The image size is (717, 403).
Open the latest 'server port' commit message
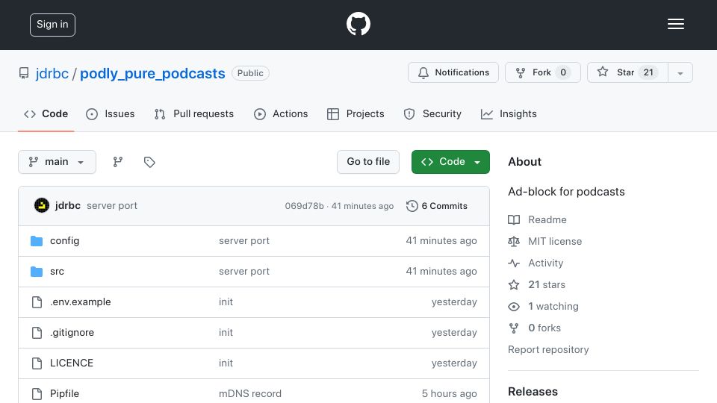pos(112,206)
